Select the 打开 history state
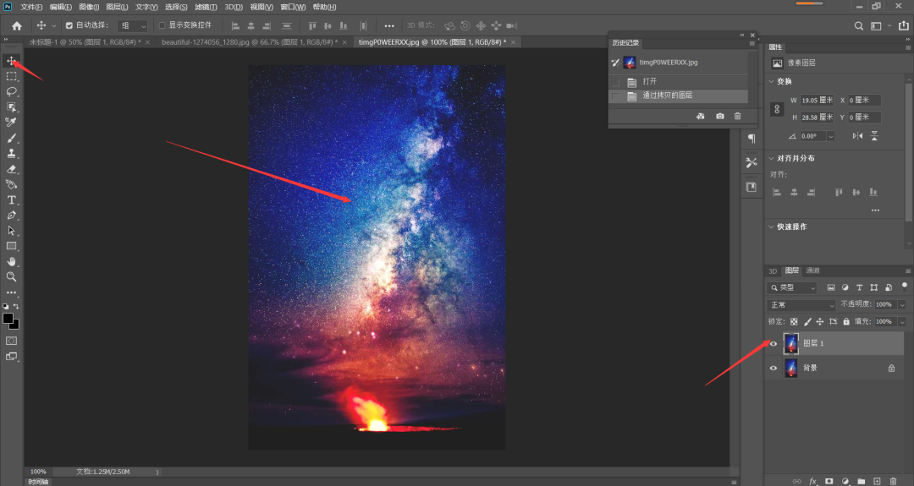The width and height of the screenshot is (914, 486). (649, 82)
